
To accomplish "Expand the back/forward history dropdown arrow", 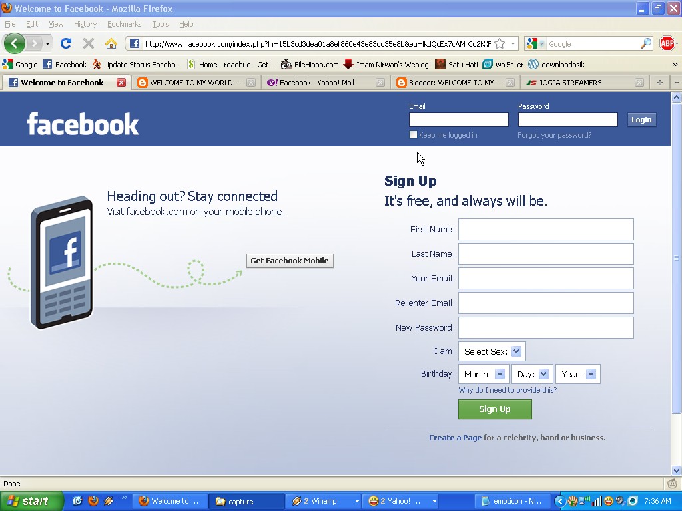I will (47, 43).
